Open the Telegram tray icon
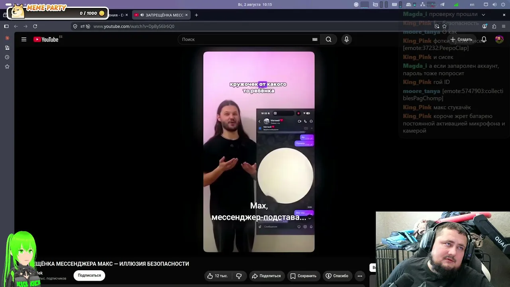The width and height of the screenshot is (510, 287). point(442,4)
